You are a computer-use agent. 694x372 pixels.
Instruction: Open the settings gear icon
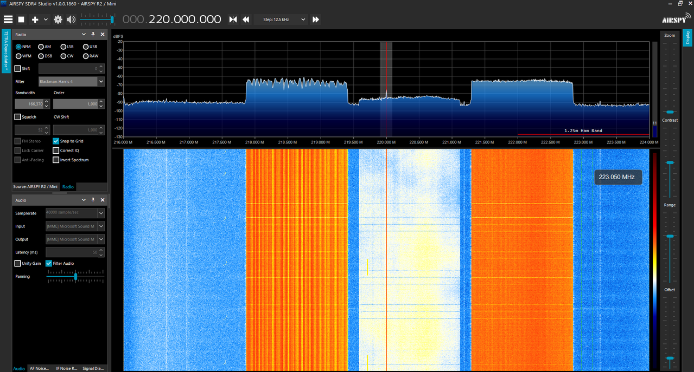(x=58, y=19)
